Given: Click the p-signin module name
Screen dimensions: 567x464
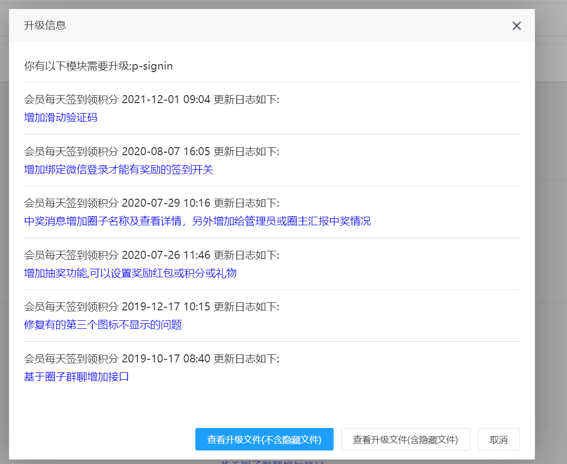Looking at the screenshot, I should pos(152,66).
